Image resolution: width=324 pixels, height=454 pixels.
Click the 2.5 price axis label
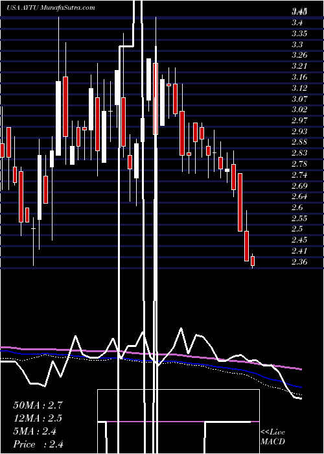point(297,229)
